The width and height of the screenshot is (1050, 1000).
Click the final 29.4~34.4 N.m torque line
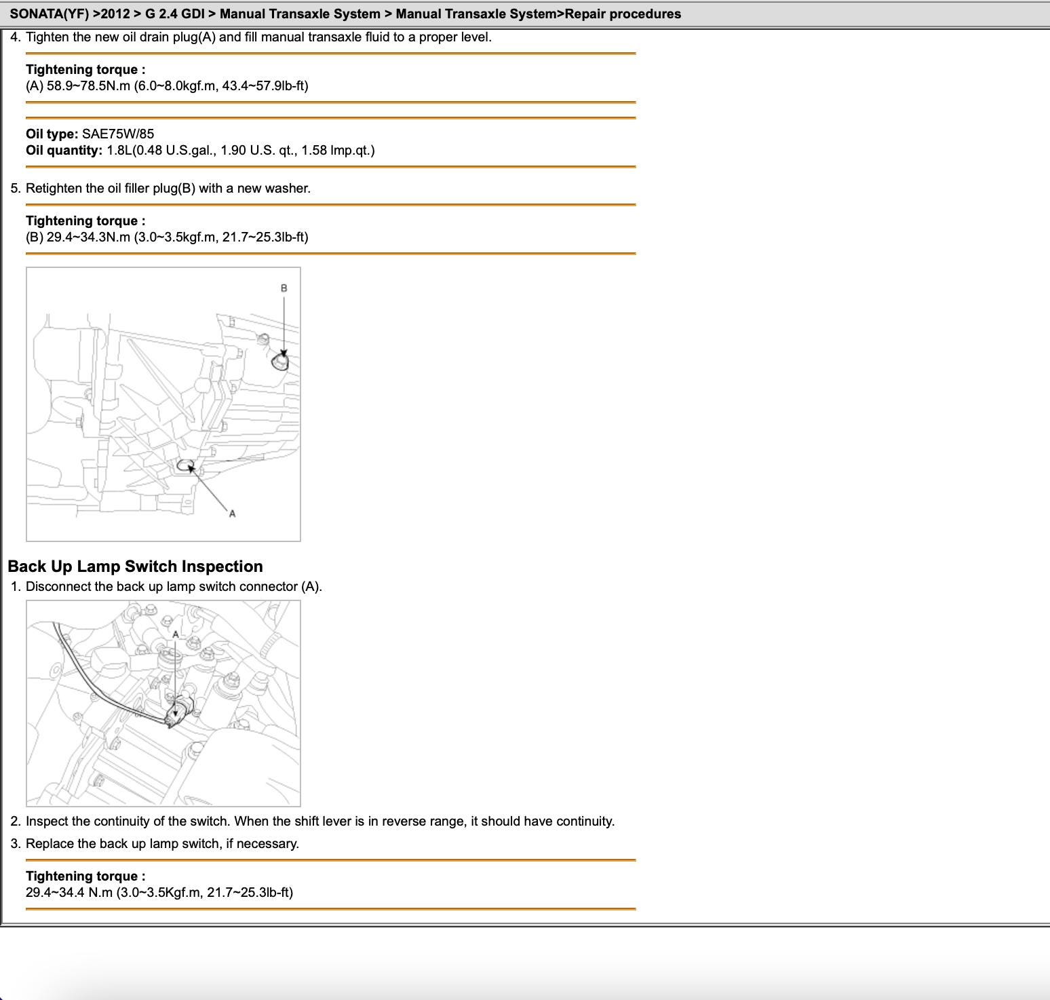click(x=159, y=893)
